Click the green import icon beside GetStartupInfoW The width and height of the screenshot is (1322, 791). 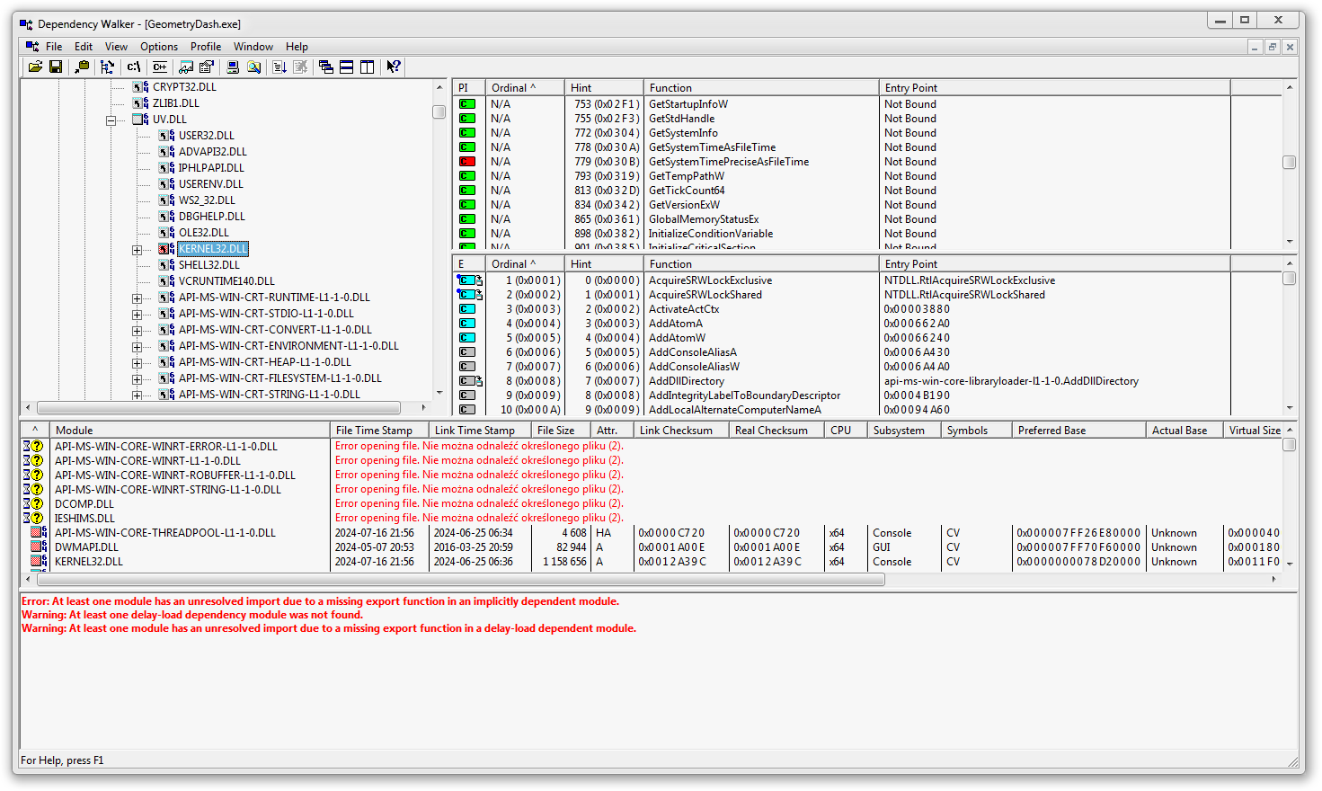(x=467, y=104)
